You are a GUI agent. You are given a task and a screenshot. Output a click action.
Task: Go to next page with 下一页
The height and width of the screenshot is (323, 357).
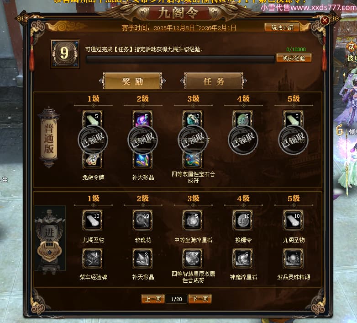(x=200, y=299)
